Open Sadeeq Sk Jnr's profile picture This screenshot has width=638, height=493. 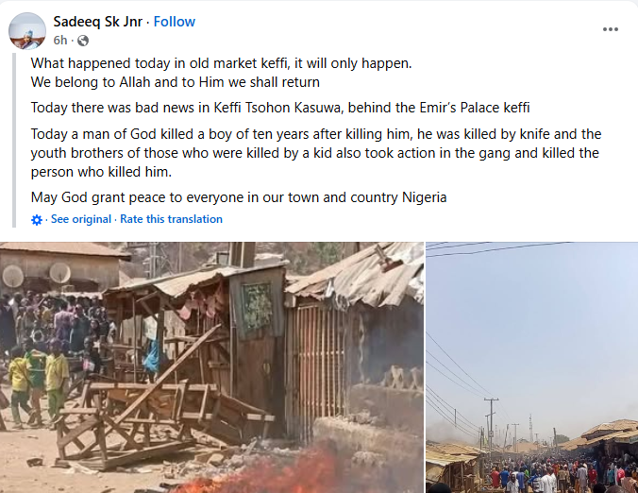[27, 31]
